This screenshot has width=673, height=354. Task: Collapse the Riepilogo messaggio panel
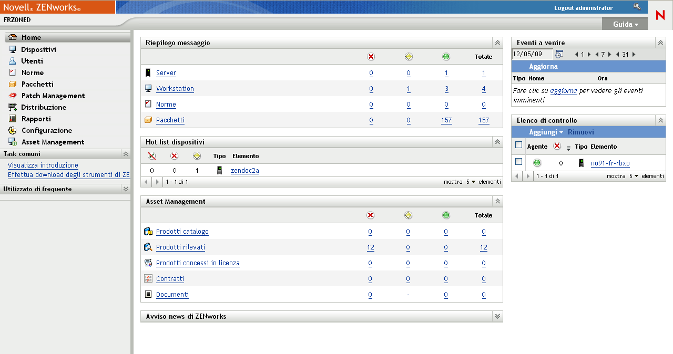497,43
